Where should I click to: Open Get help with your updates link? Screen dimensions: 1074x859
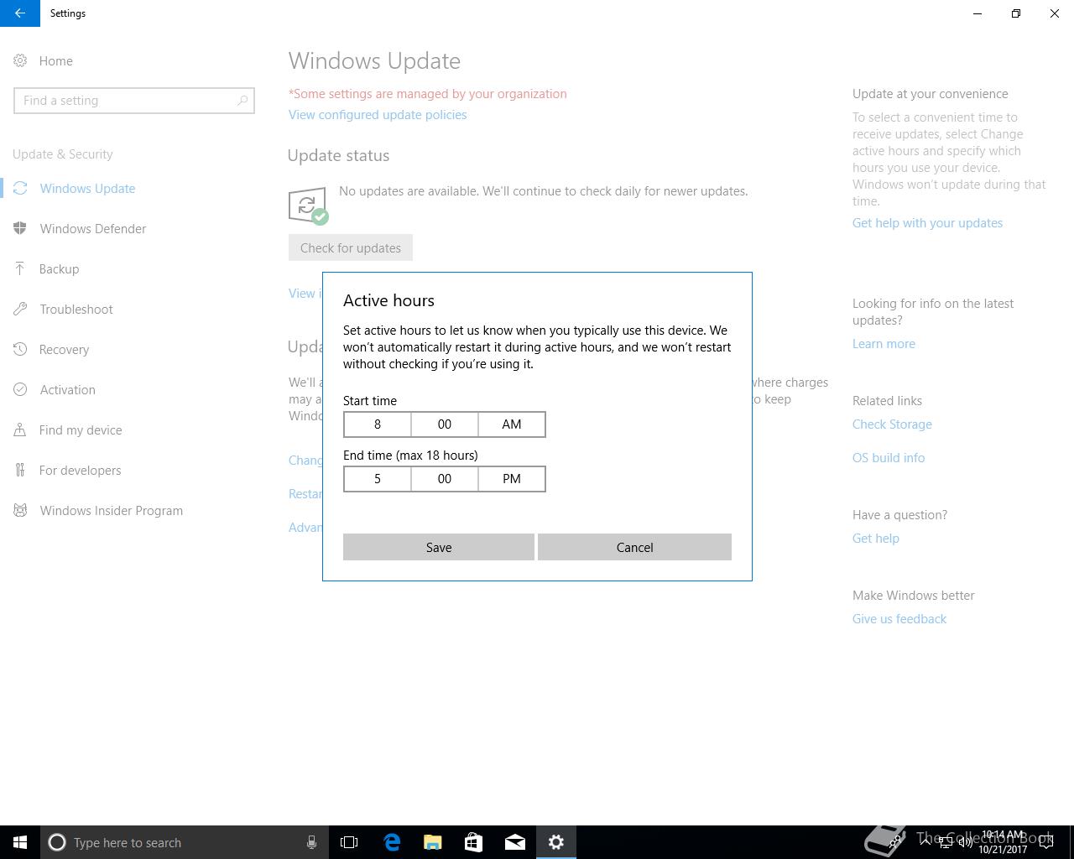tap(927, 223)
